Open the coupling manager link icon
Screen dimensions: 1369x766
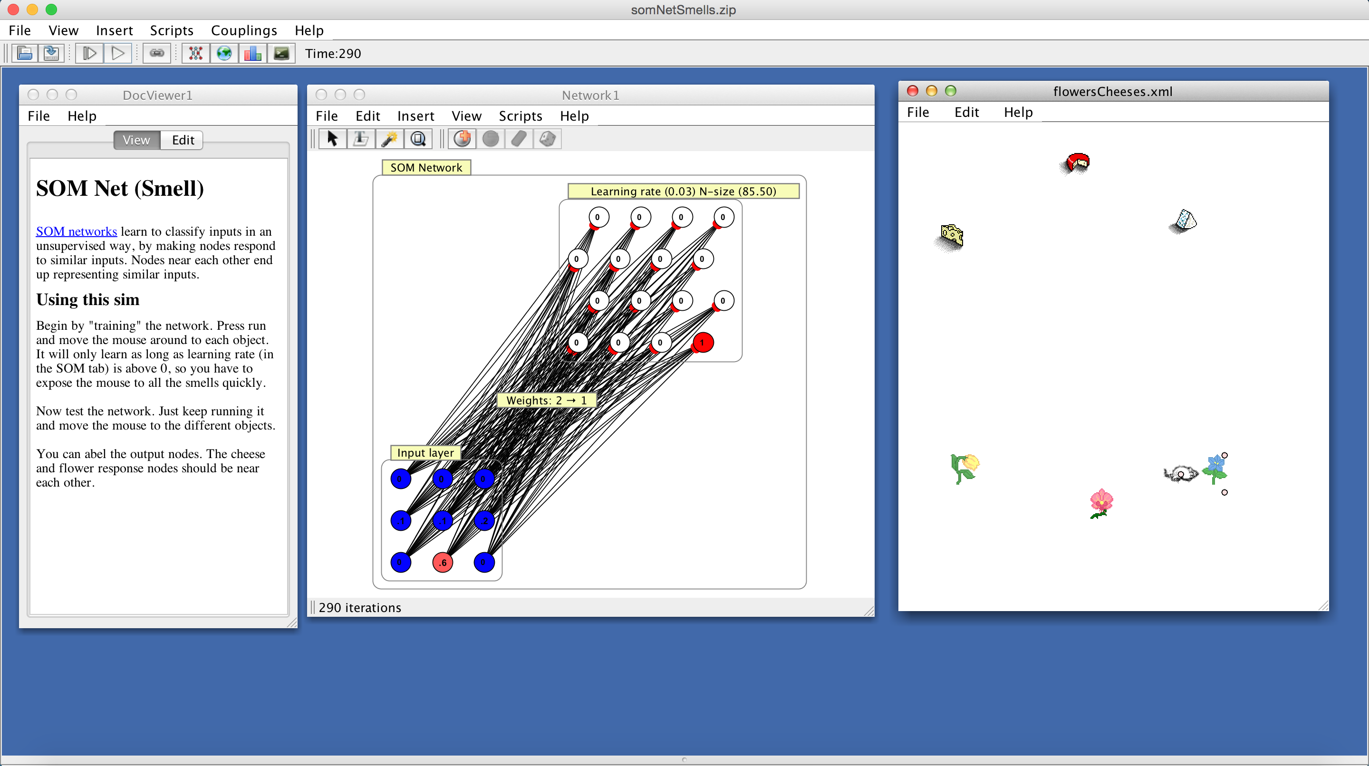(x=157, y=53)
